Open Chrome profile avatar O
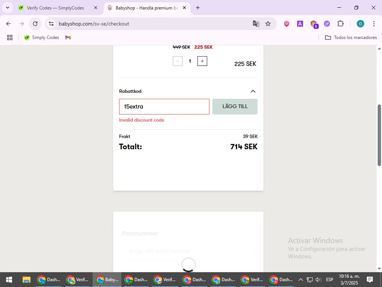This screenshot has height=287, width=382. [x=360, y=24]
